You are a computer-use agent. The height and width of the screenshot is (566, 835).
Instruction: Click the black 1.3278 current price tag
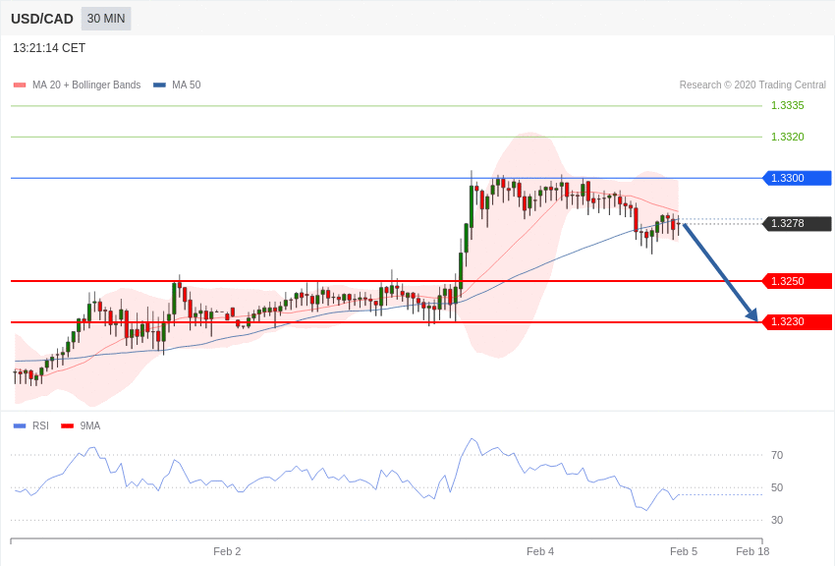tap(798, 223)
